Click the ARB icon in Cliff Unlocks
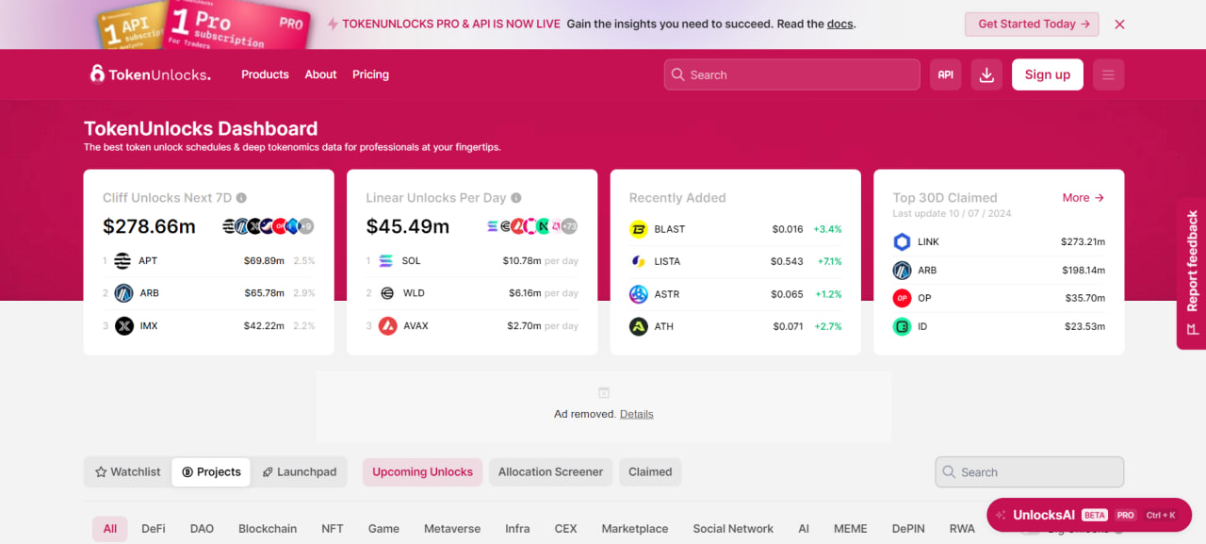The width and height of the screenshot is (1206, 544). (x=123, y=293)
